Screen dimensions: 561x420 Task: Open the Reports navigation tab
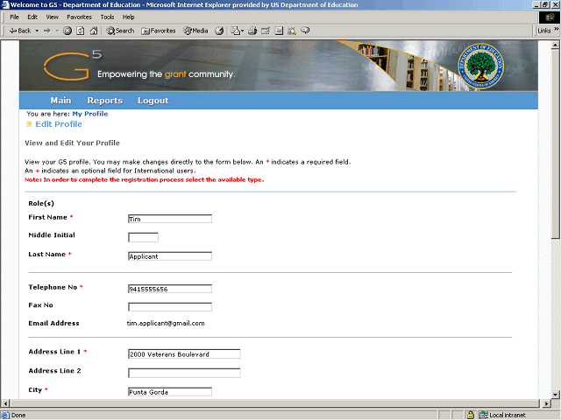point(105,101)
